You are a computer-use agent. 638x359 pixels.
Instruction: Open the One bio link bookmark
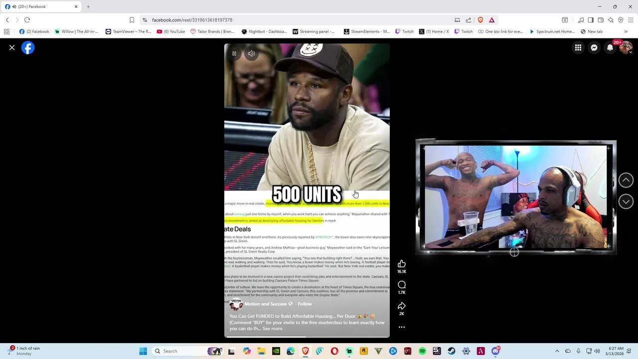[500, 31]
